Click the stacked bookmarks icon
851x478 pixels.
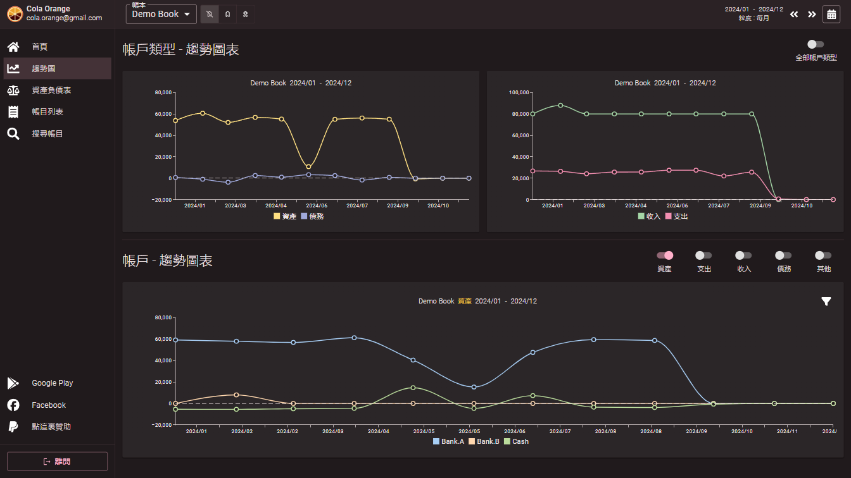click(246, 14)
